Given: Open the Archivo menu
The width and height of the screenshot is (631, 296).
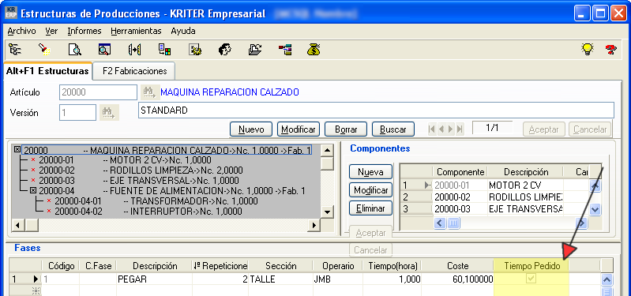Looking at the screenshot, I should (22, 31).
